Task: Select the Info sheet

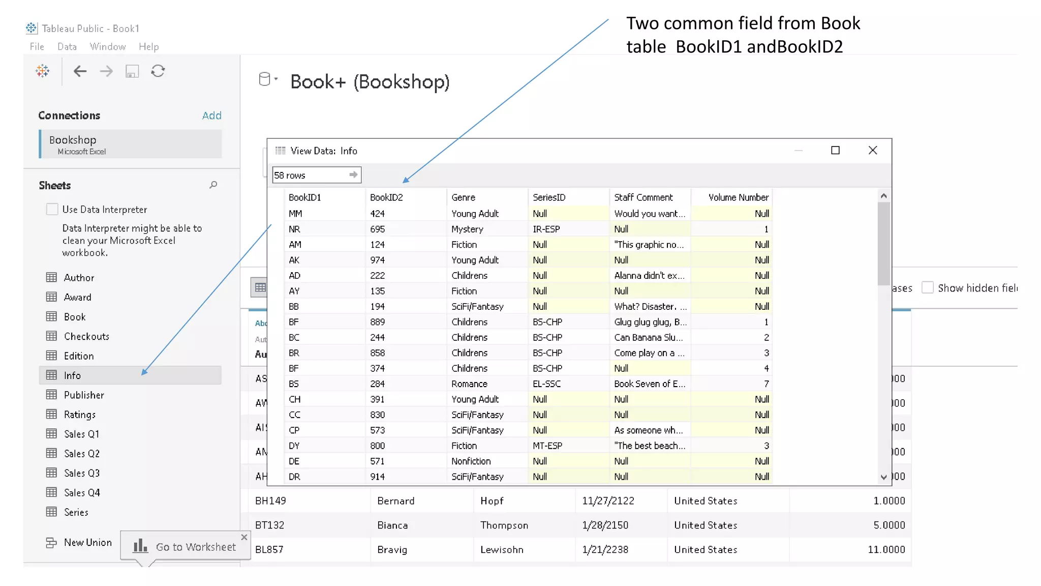Action: click(130, 375)
